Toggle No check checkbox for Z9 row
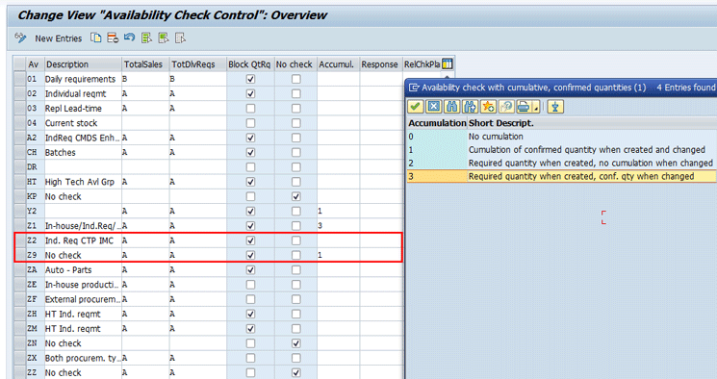 tap(295, 255)
